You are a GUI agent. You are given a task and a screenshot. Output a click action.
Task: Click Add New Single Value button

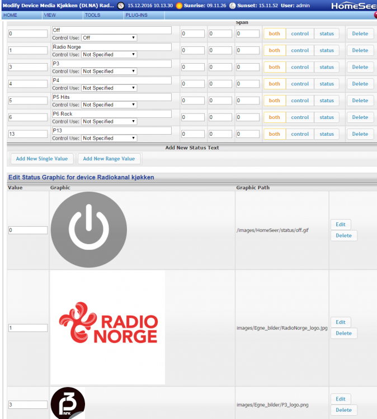tap(42, 159)
